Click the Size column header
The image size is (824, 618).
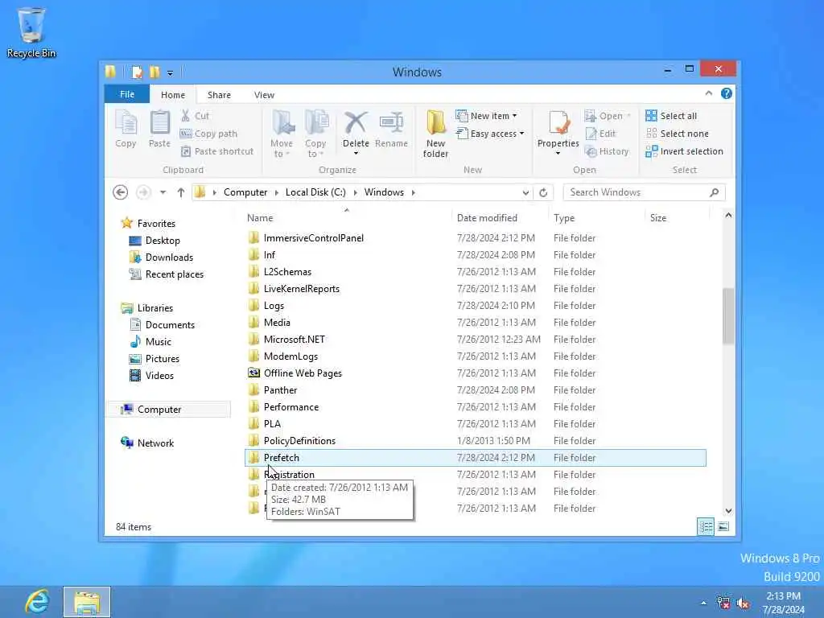click(677, 217)
